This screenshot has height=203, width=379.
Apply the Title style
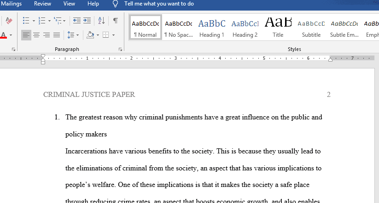[x=278, y=27]
